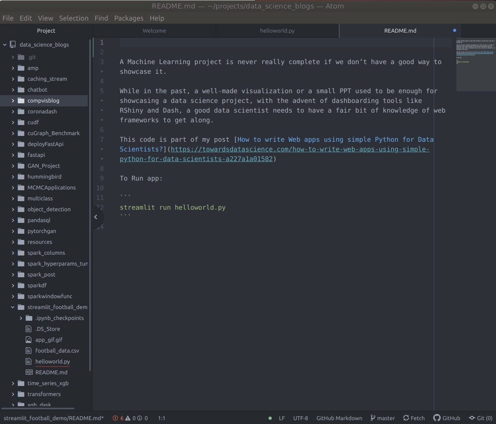The image size is (496, 424).
Task: Click the book icon beside README.md
Action: pos(29,372)
